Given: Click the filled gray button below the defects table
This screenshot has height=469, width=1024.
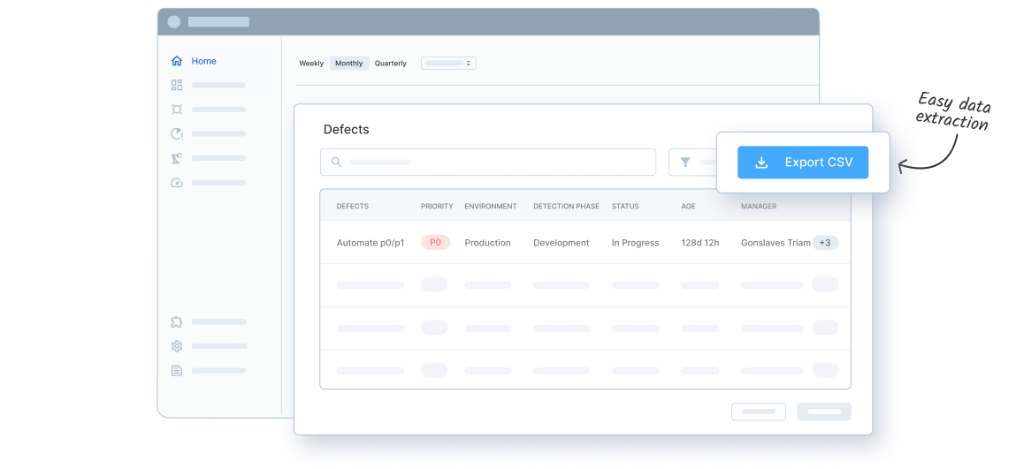Looking at the screenshot, I should 824,412.
